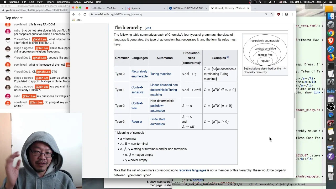Open the People menu
Image resolution: width=336 pixels, height=189 pixels.
(x=77, y=2)
